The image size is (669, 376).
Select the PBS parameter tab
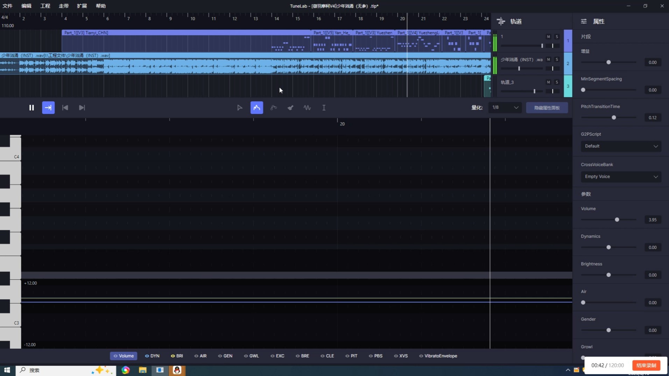pos(375,356)
